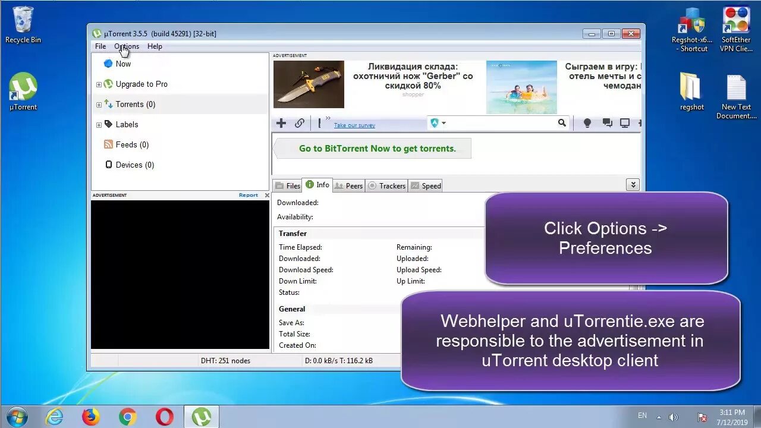Click the exclamation mark toolbar icon
Viewport: 761px width, 428px height.
(x=319, y=123)
